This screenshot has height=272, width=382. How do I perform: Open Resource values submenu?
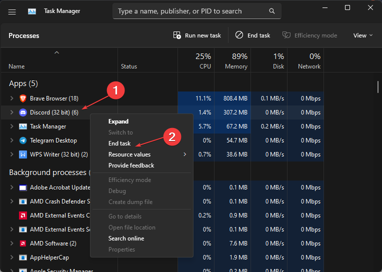141,154
